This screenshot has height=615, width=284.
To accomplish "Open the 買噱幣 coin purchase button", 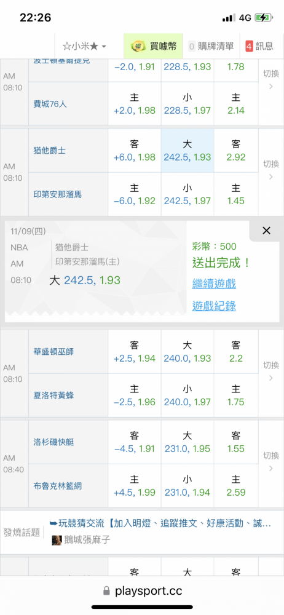I will 154,46.
